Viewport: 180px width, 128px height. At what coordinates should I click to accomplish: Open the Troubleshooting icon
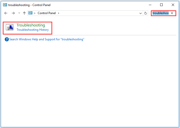10,27
